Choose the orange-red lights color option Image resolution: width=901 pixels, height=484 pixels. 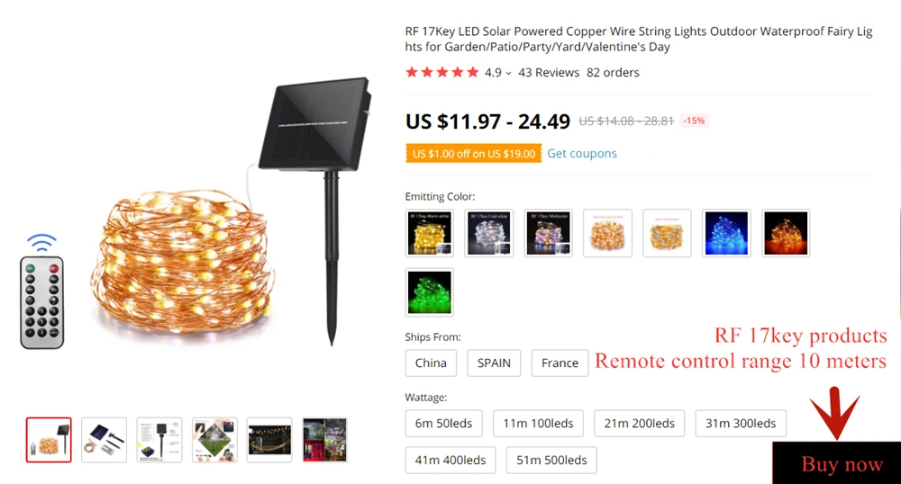point(786,233)
